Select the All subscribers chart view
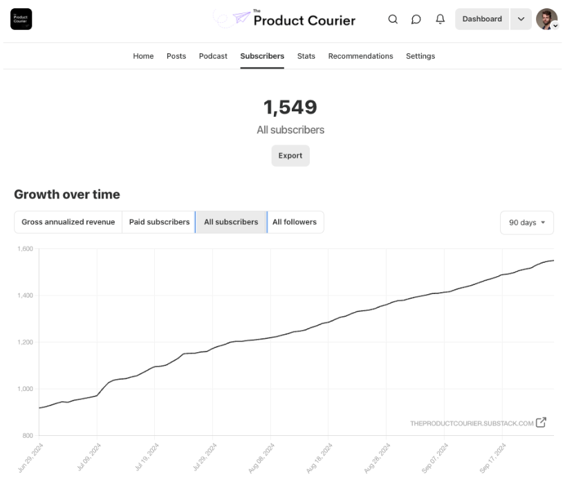 (x=231, y=222)
